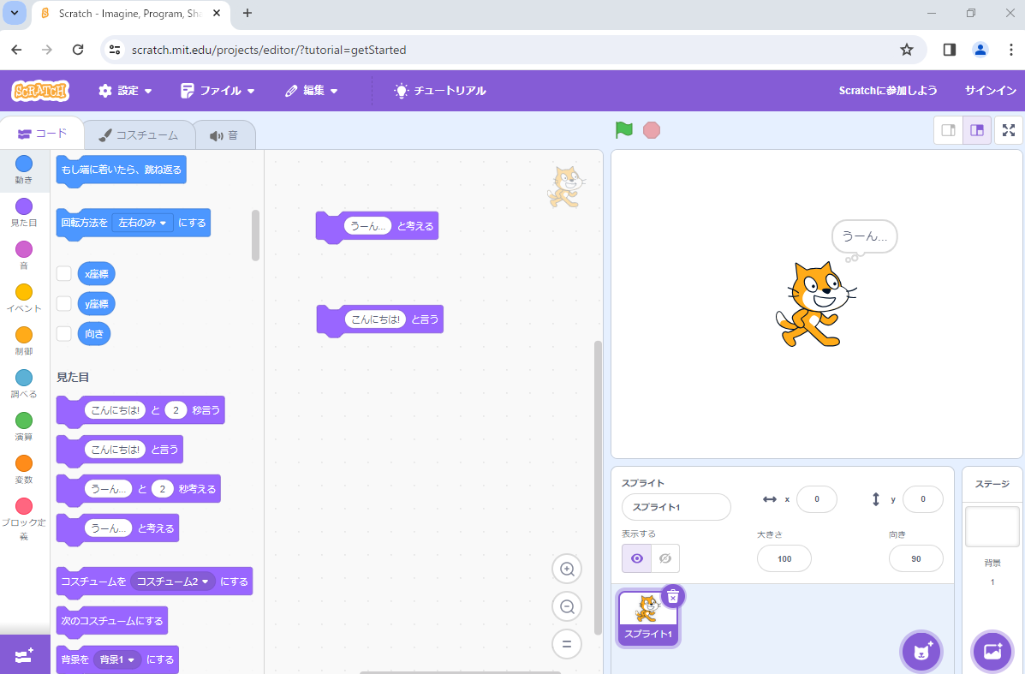This screenshot has width=1025, height=674.
Task: Switch to the 音 sounds tab
Action: (224, 135)
